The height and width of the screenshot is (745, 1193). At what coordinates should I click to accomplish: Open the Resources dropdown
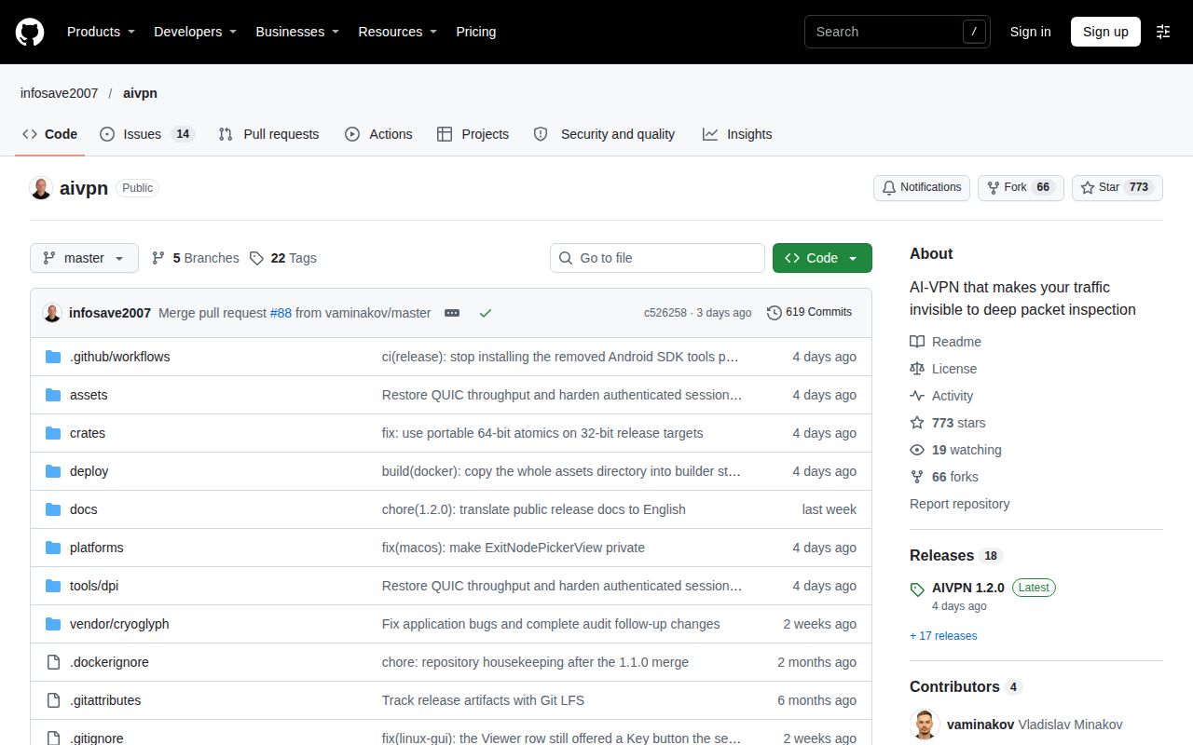398,32
